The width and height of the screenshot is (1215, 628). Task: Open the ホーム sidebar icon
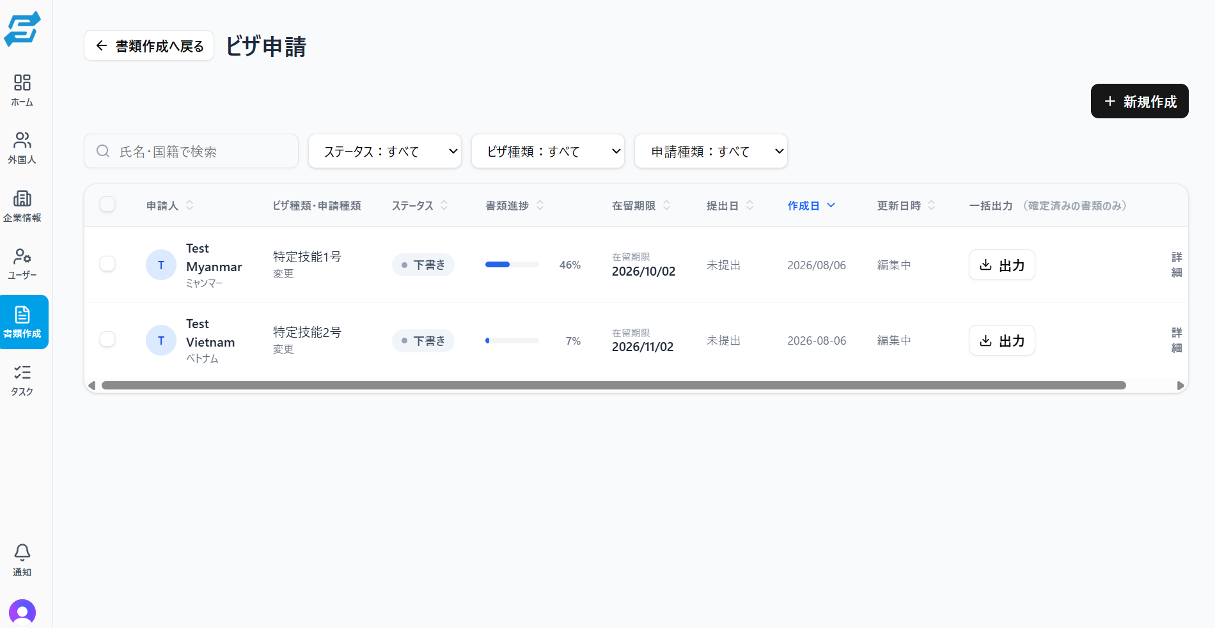point(22,90)
